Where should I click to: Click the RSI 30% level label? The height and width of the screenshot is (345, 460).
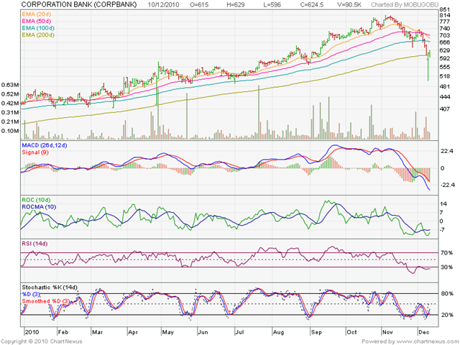tap(447, 267)
